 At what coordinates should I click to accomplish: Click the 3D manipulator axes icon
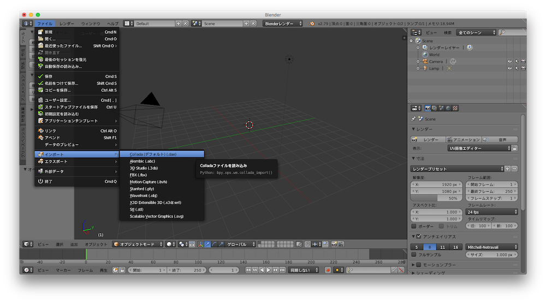click(x=201, y=245)
